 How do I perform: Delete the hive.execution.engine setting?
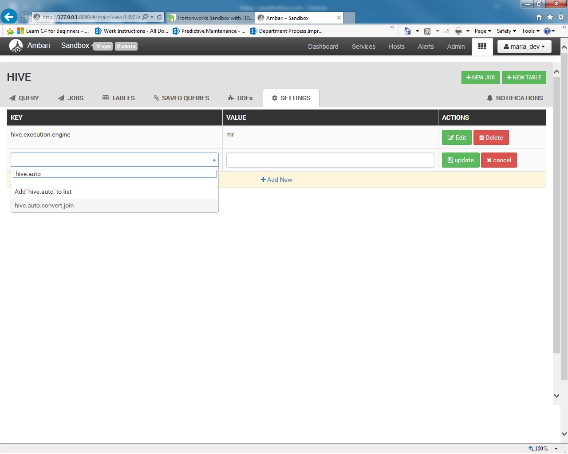(491, 137)
